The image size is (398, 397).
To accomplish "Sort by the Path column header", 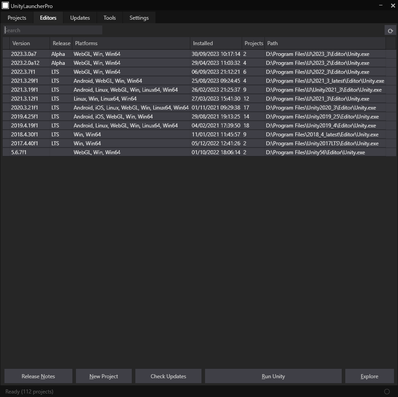I will 325,43.
